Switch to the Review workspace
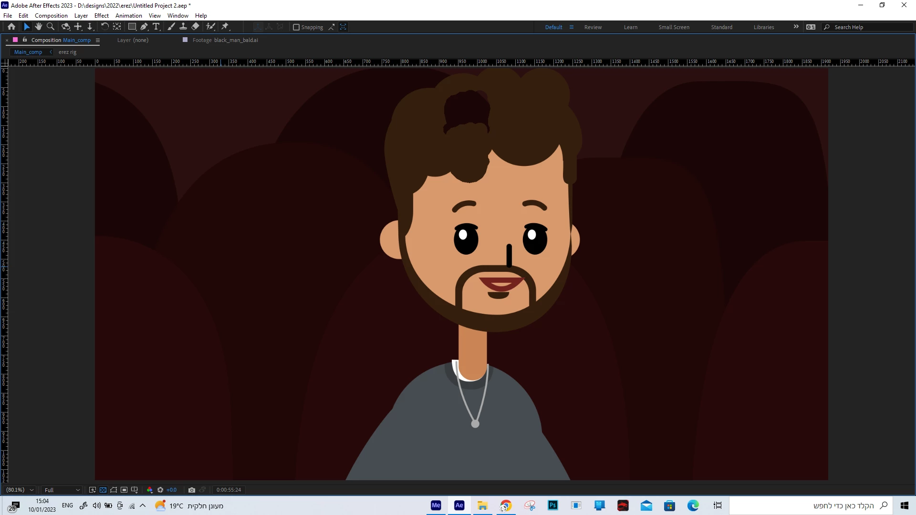 [593, 27]
